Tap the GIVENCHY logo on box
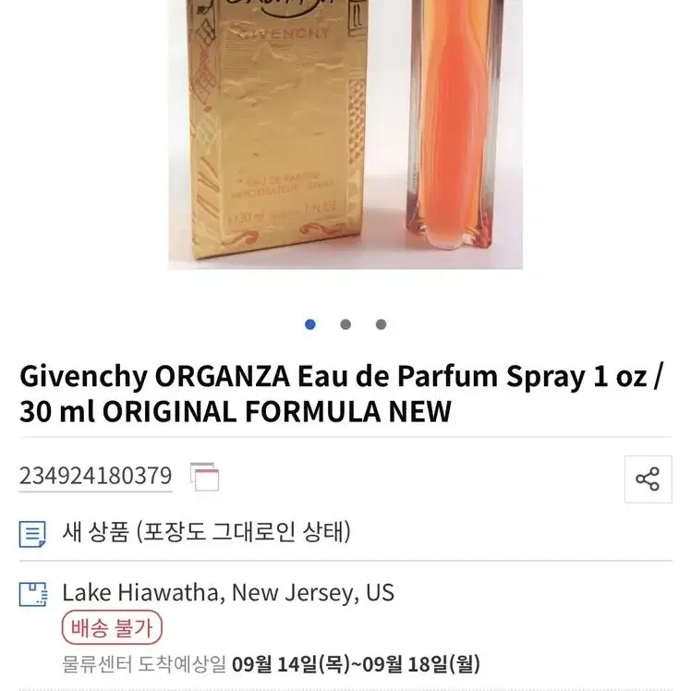Screen dimensions: 691x691 (x=279, y=32)
